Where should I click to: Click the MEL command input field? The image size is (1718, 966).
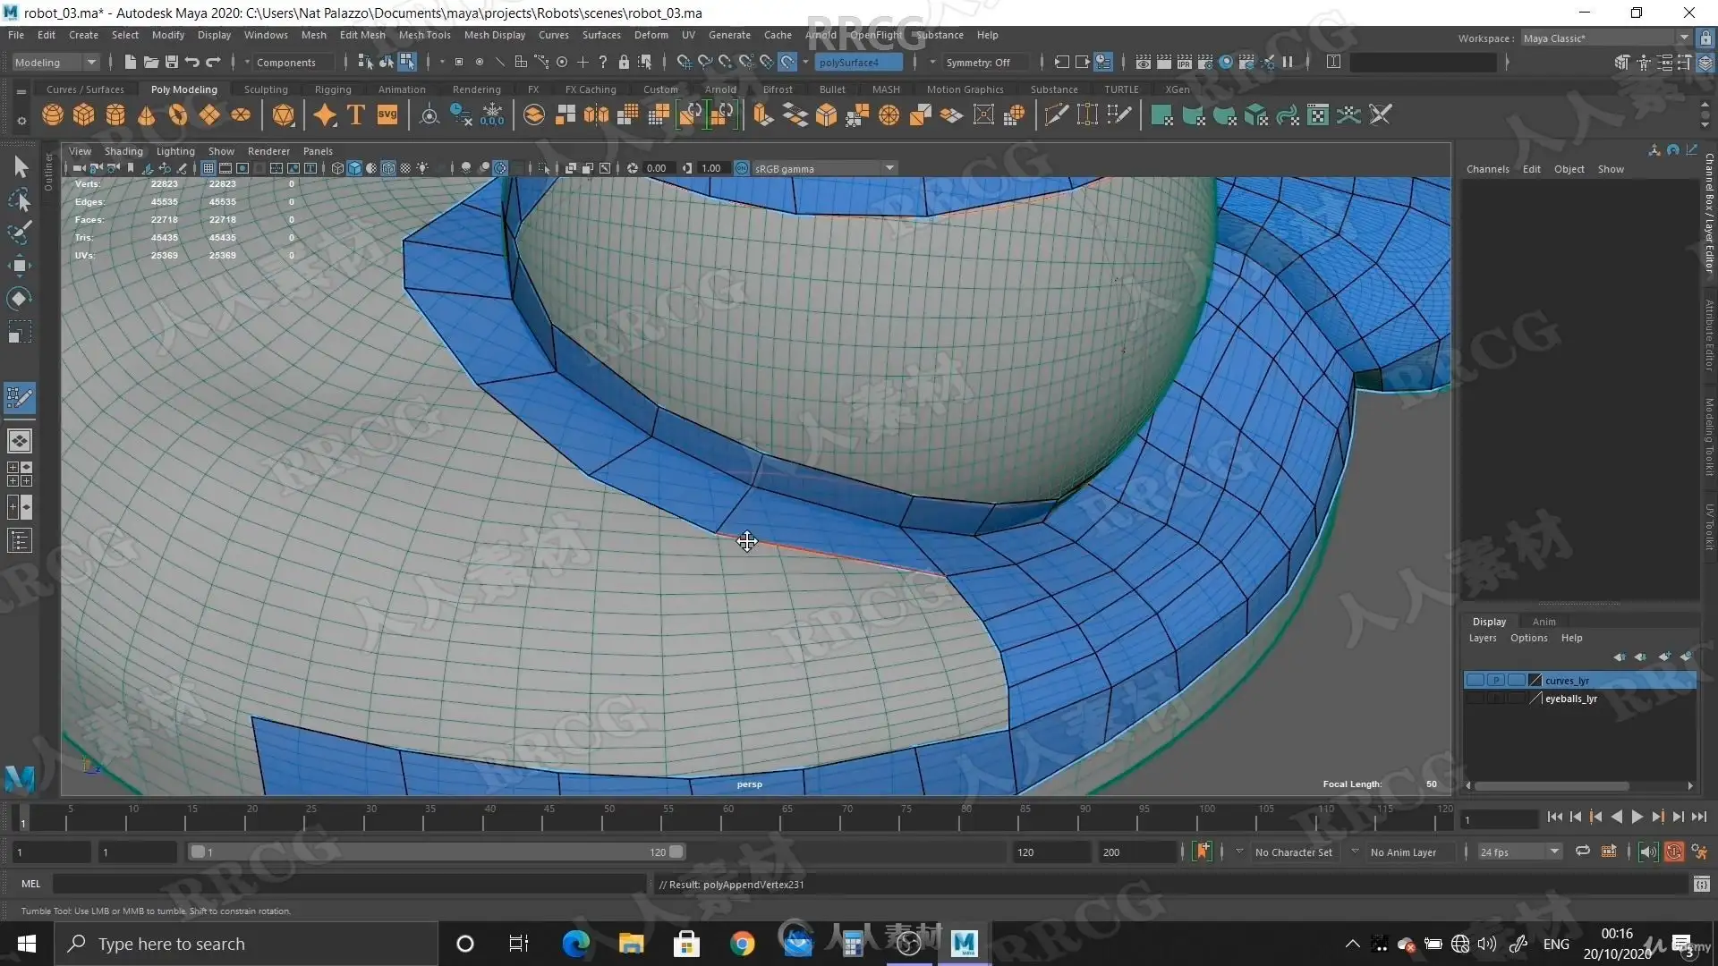349,884
